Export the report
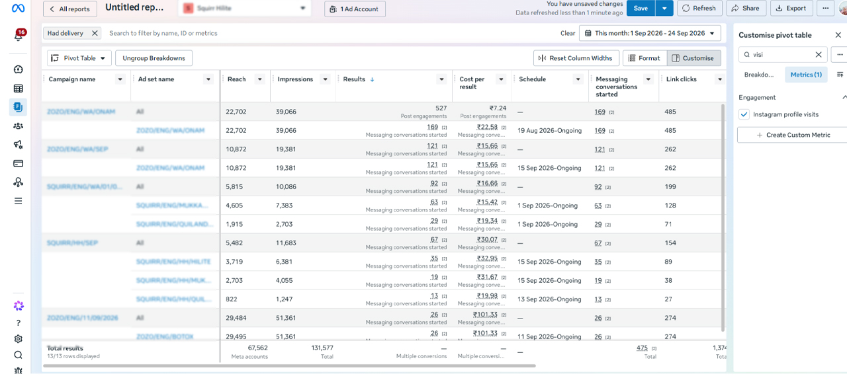This screenshot has width=847, height=378. click(791, 9)
